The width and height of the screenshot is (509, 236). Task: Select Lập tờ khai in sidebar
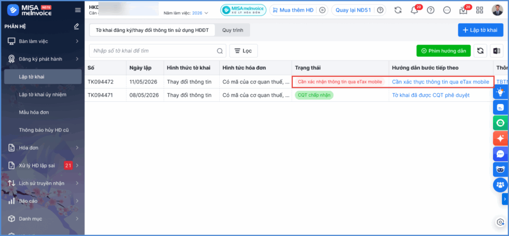[43, 77]
